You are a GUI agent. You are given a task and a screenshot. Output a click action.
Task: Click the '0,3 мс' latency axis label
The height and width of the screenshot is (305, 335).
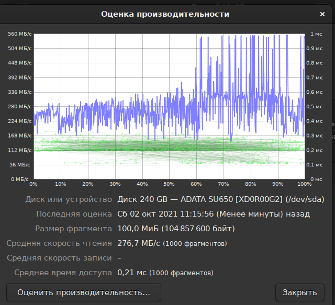tap(314, 135)
